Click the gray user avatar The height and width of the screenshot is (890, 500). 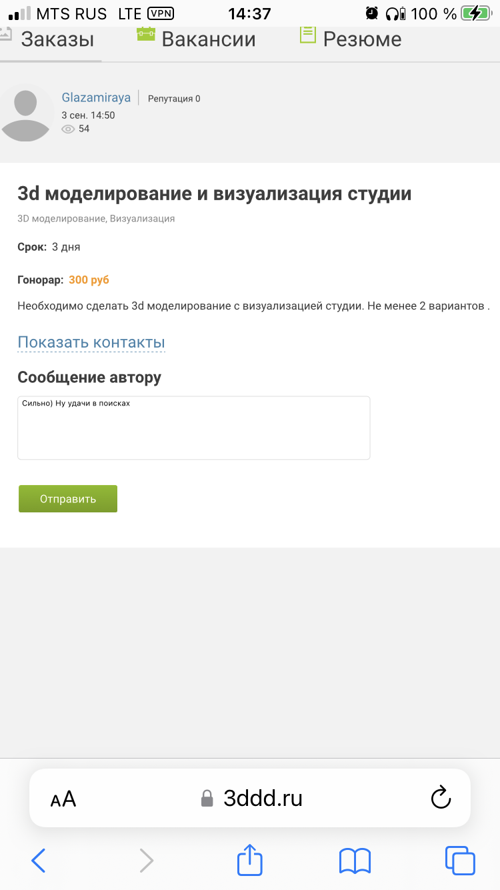pyautogui.click(x=25, y=114)
